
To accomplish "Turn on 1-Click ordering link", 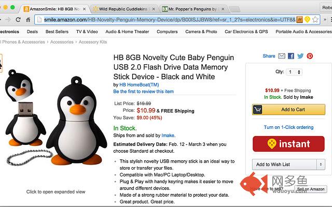I will pos(288,127).
